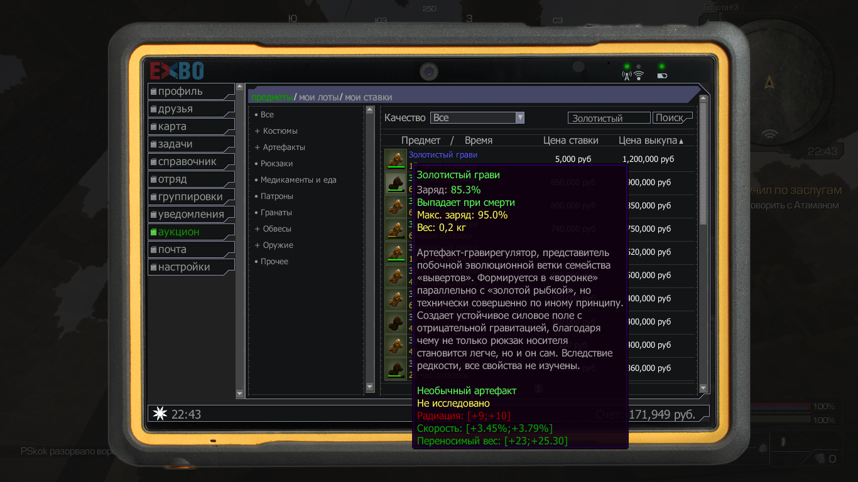Click side menu scrollbar up arrow
This screenshot has height=482, width=858.
(239, 87)
